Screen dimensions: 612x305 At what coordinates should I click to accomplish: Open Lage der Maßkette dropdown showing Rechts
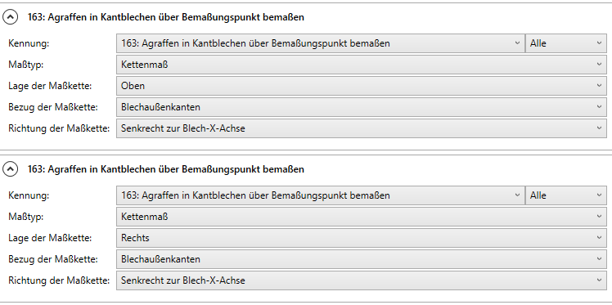point(362,238)
